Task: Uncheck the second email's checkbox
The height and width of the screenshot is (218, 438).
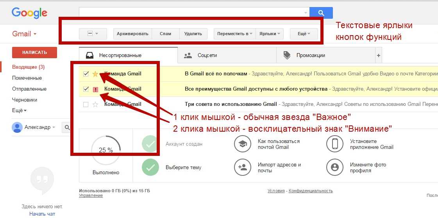Action: tap(86, 89)
